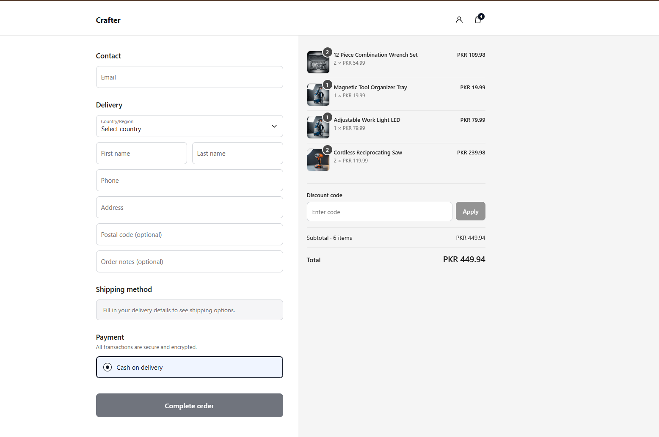
Task: Focus the Enter code discount field
Action: tap(379, 212)
